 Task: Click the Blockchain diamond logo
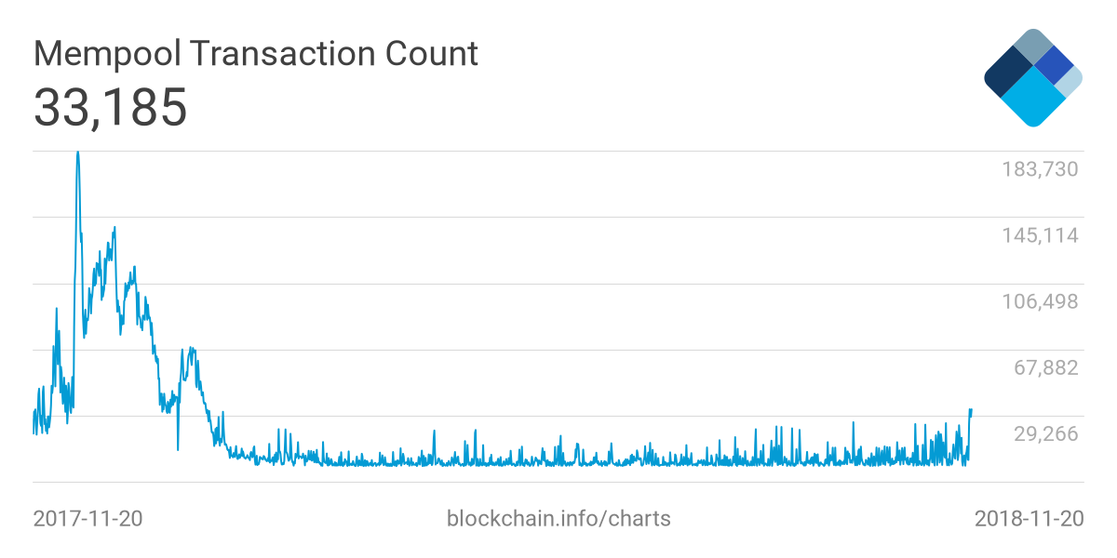click(1032, 78)
